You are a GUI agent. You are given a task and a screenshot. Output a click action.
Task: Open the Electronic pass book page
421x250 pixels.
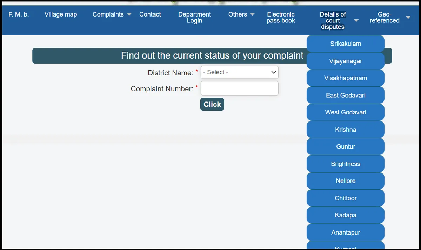281,18
